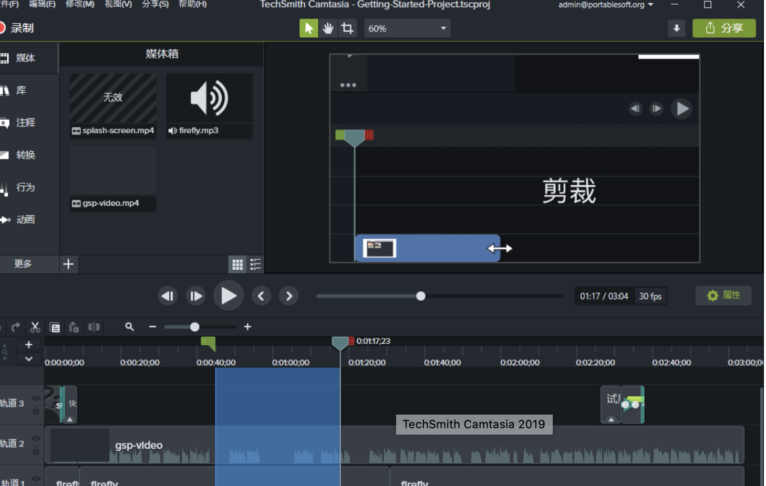Add a new track with plus button
Image resolution: width=766 pixels, height=486 pixels.
coord(29,345)
